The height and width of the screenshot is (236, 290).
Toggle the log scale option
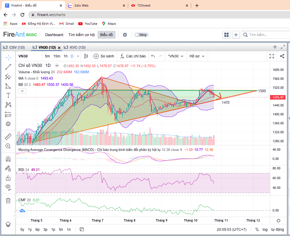[x=265, y=229]
